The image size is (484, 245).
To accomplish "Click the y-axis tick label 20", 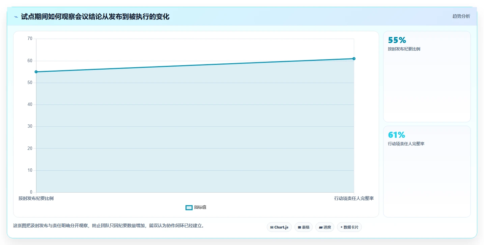I will (30, 149).
